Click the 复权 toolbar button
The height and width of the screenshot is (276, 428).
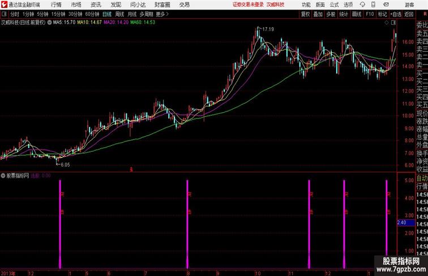(306, 14)
